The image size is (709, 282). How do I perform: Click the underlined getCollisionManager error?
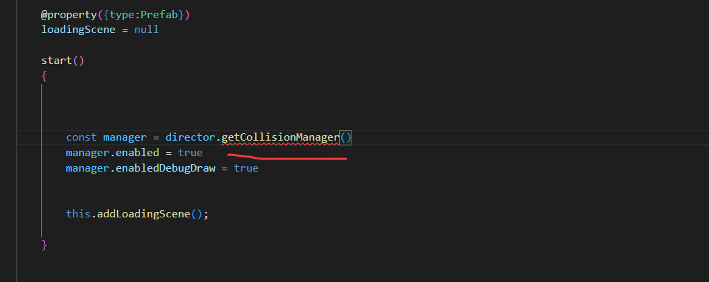coord(279,137)
